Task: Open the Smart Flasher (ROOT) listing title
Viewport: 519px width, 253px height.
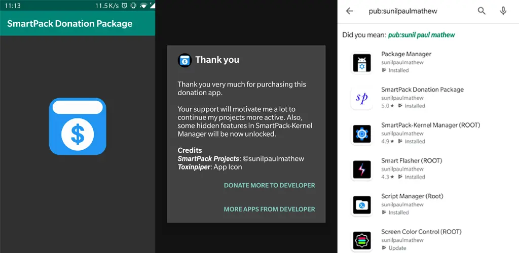Action: coord(412,160)
